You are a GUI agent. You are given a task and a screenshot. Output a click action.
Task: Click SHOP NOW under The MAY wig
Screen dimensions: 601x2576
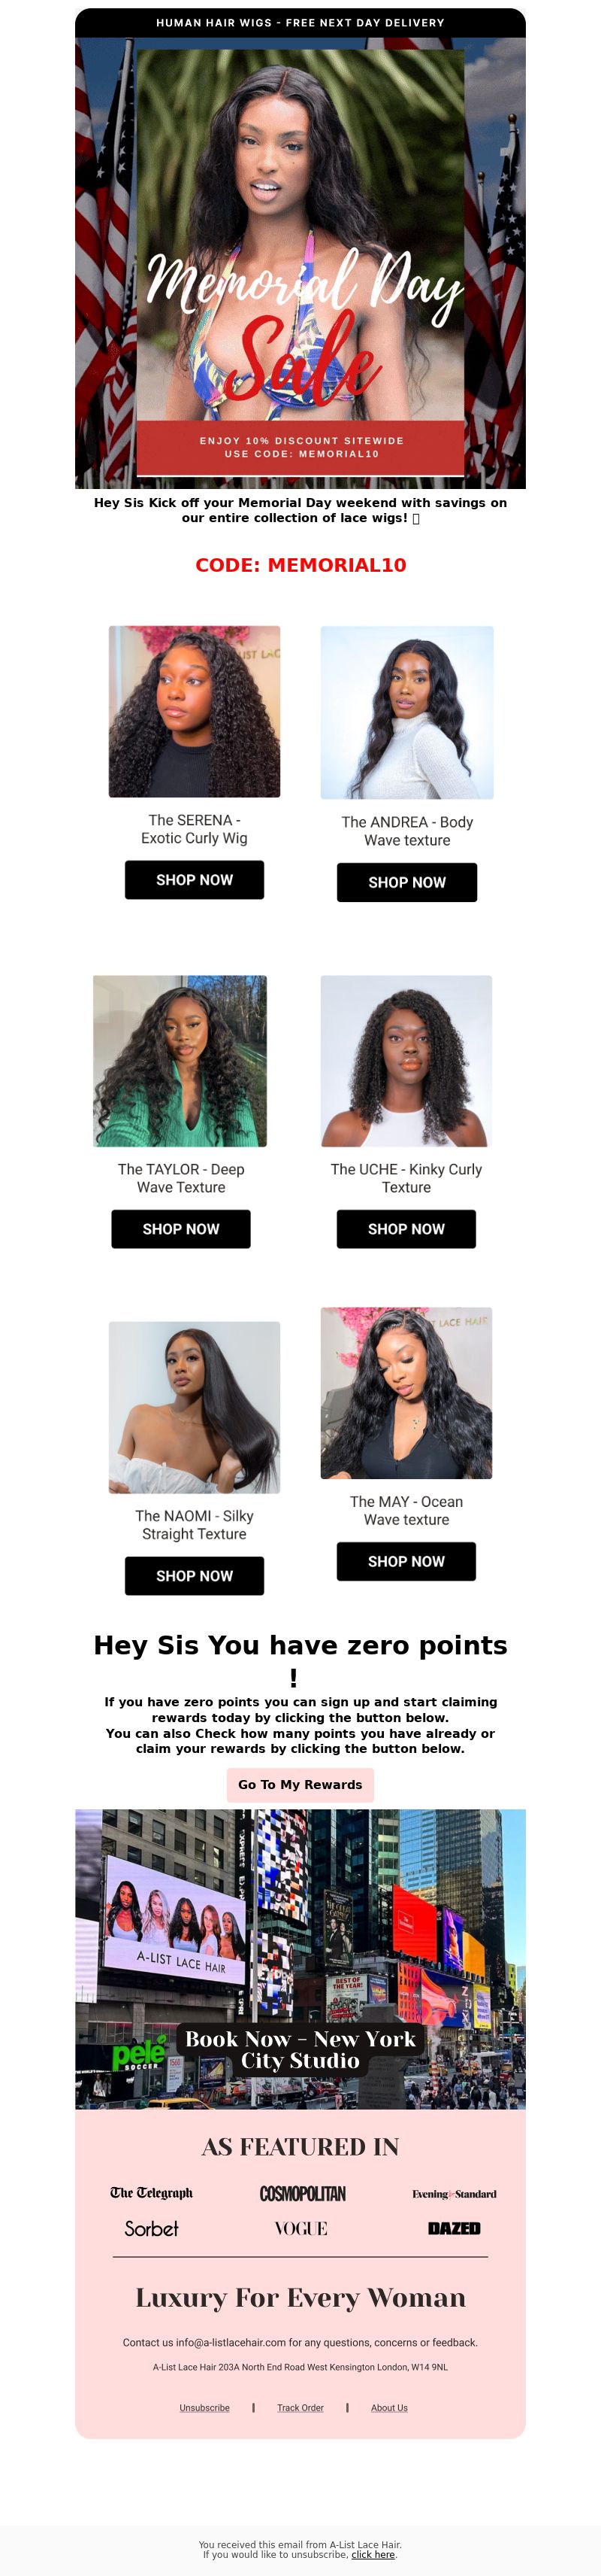406,1561
